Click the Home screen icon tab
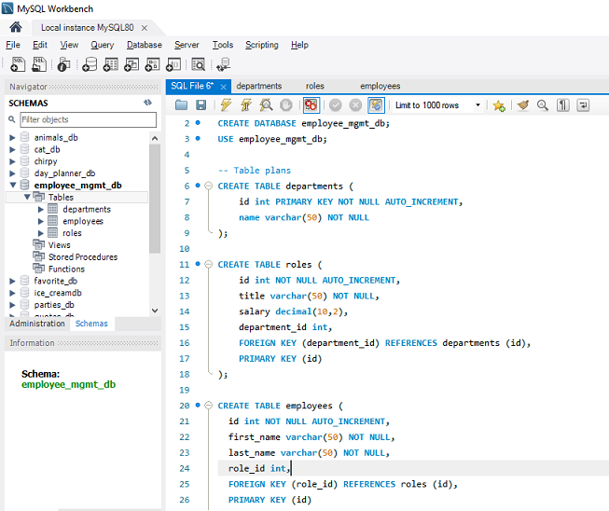609x511 pixels. click(x=16, y=27)
